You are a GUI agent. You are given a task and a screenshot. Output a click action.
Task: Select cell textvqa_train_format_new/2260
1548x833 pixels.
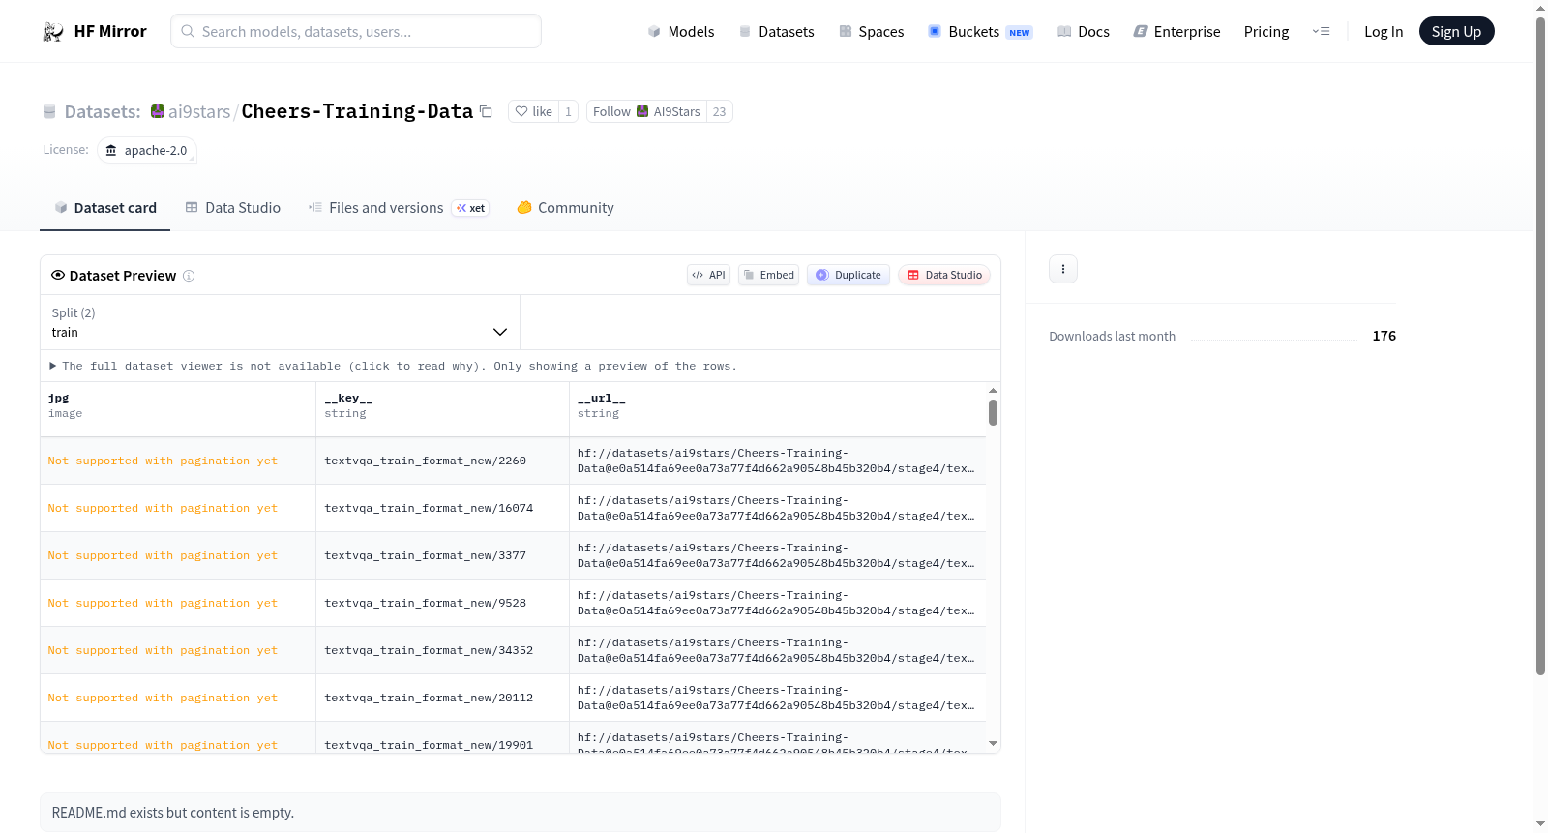coord(442,461)
